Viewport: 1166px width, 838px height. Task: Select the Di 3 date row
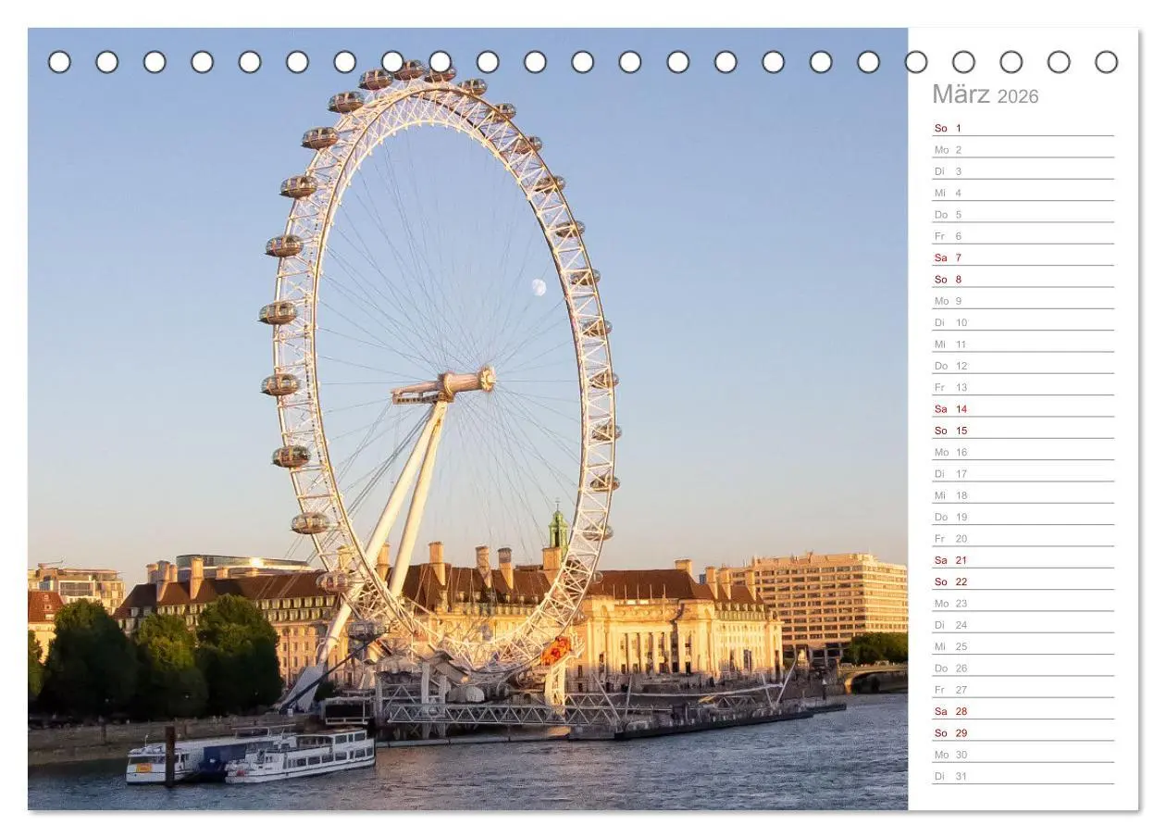click(x=1023, y=170)
